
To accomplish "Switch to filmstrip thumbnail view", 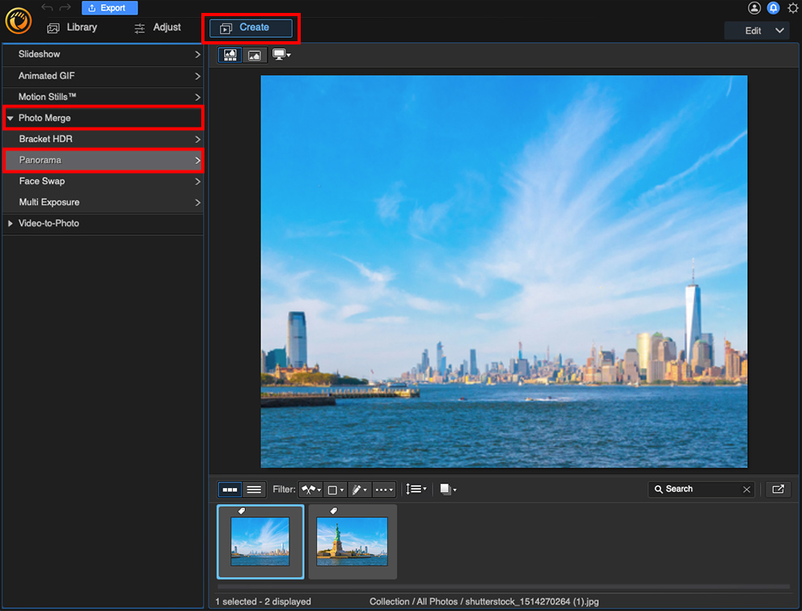I will pos(230,489).
